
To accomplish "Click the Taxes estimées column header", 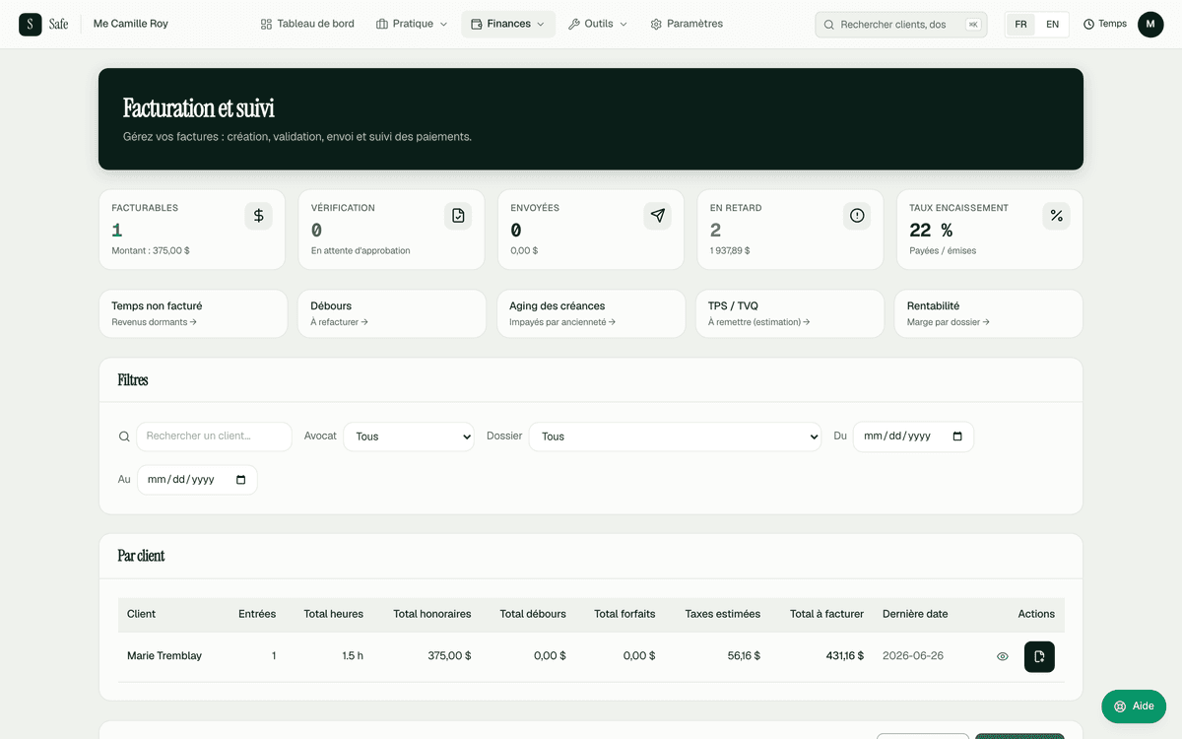I will (x=723, y=614).
